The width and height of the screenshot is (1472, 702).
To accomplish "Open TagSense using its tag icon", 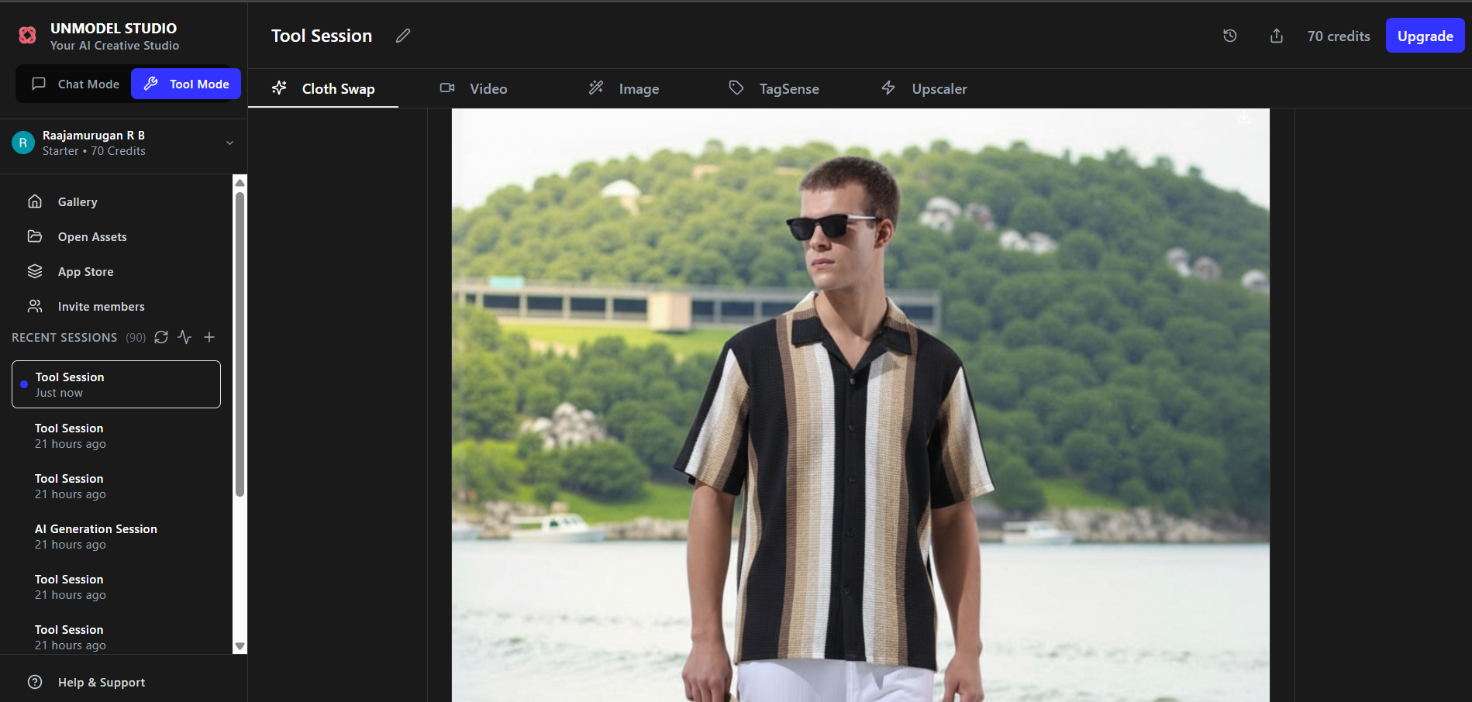I will [736, 88].
